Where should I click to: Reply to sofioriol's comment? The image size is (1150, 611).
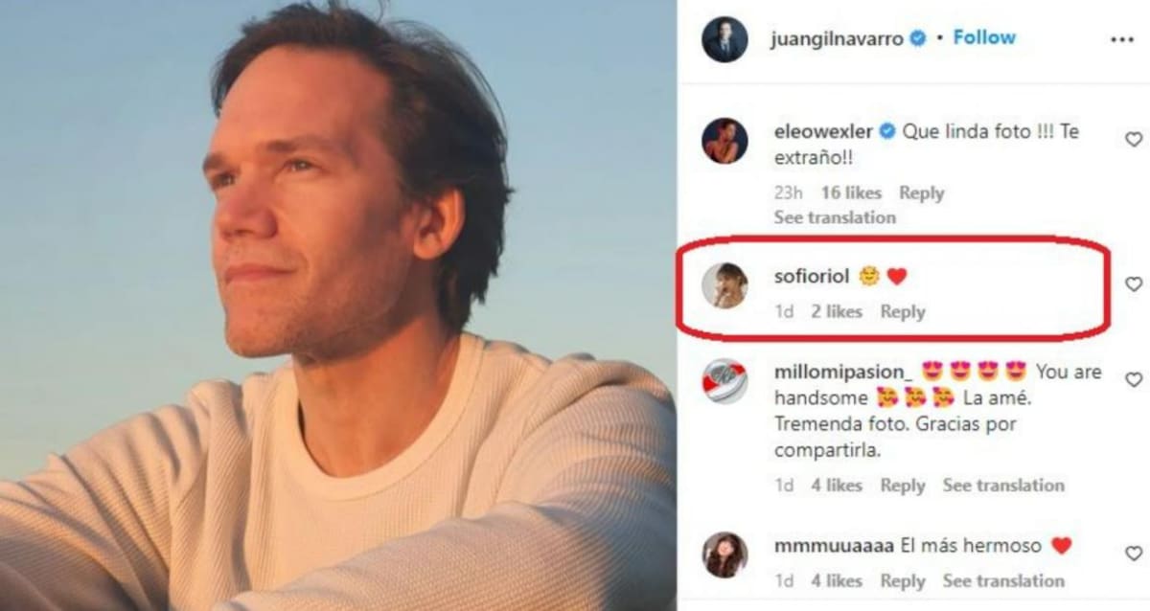(x=902, y=311)
